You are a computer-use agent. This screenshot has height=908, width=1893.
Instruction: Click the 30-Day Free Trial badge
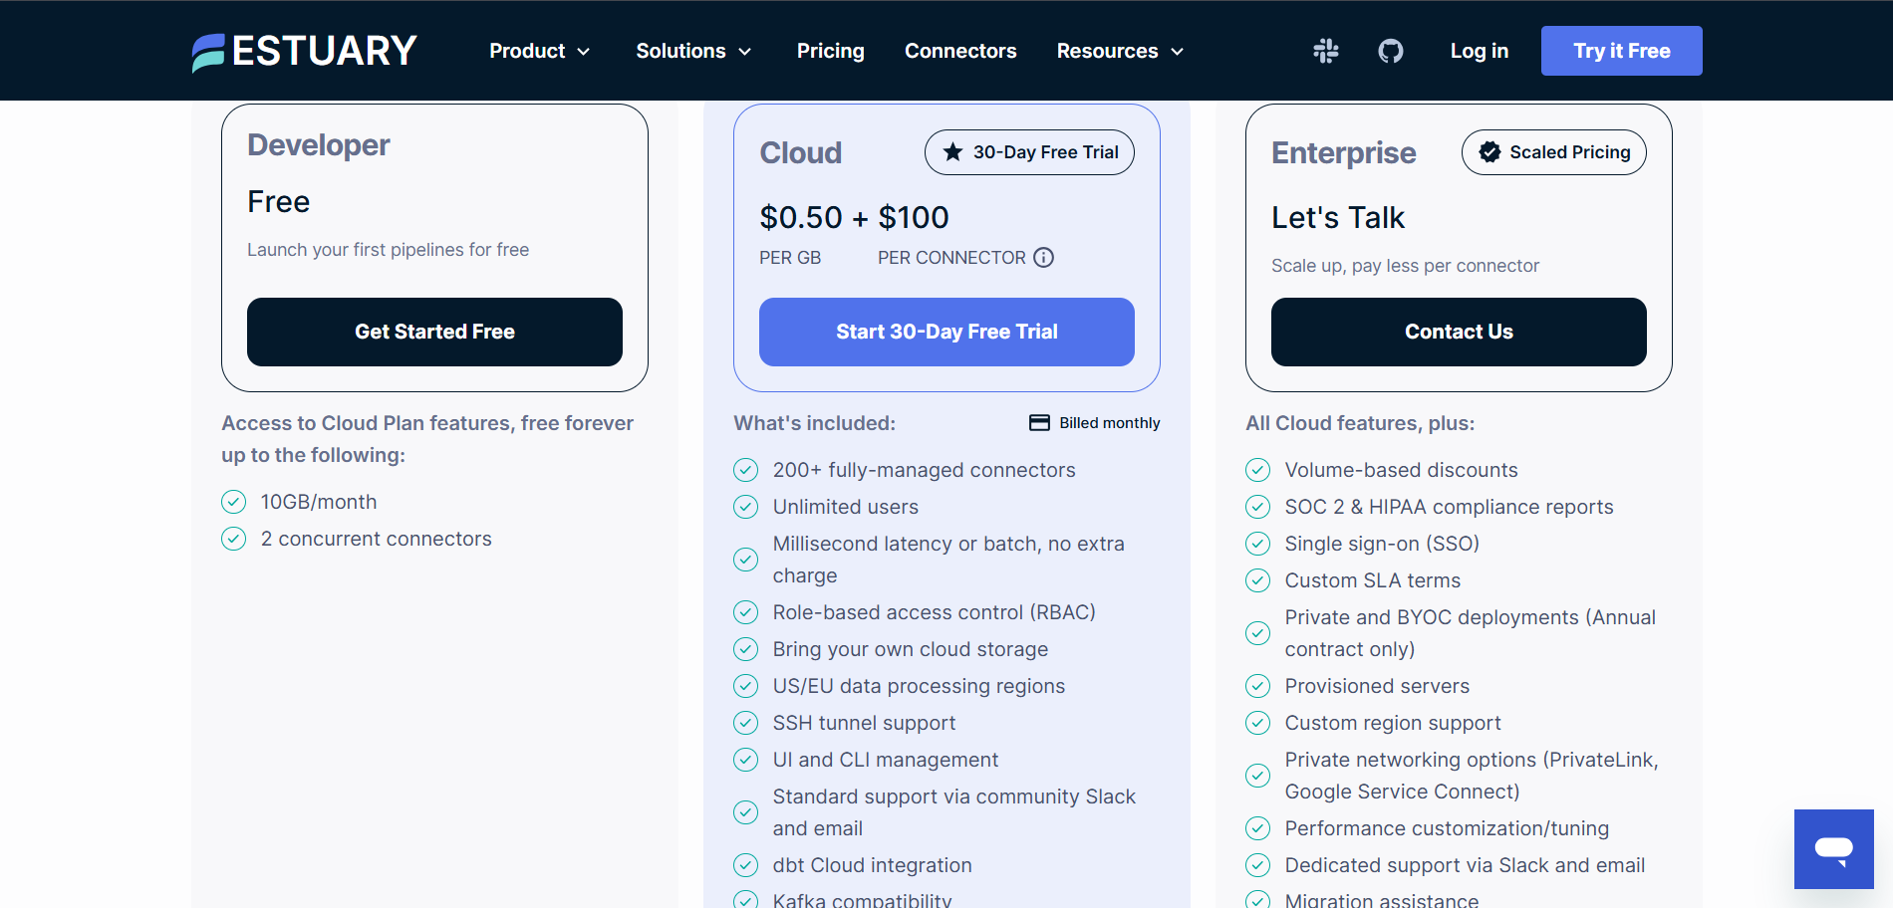(1029, 152)
